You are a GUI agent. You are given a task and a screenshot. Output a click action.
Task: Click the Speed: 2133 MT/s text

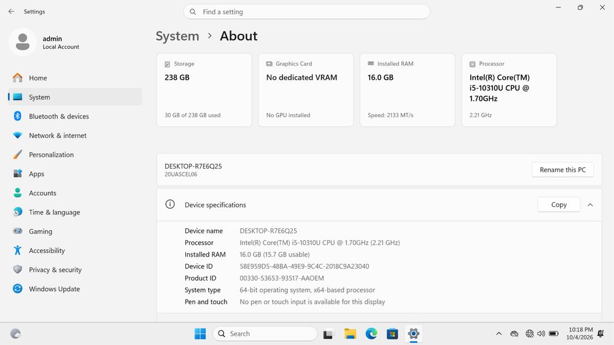pyautogui.click(x=391, y=115)
